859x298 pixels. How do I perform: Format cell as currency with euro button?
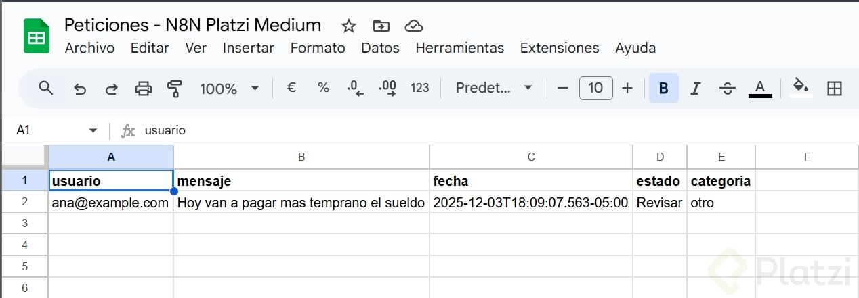[292, 88]
